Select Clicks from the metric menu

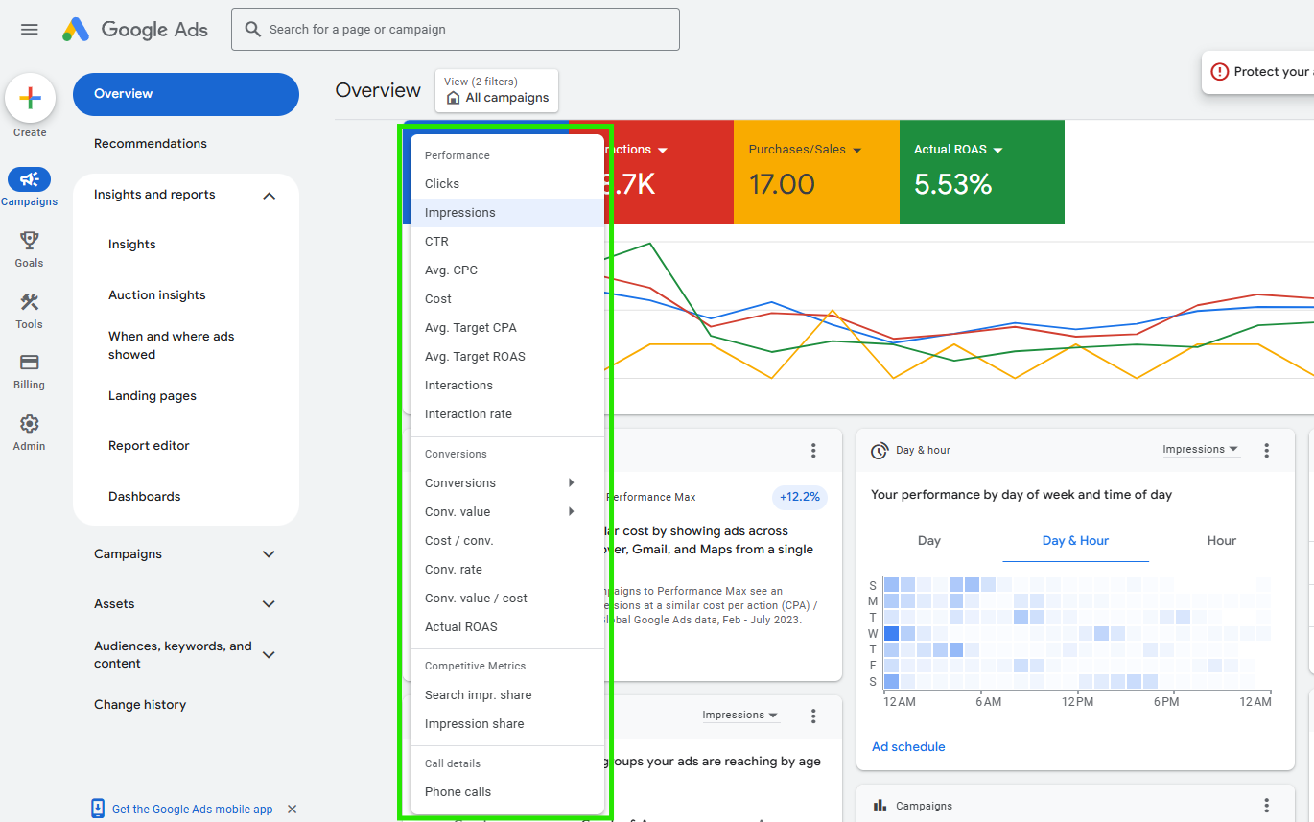[507, 184]
